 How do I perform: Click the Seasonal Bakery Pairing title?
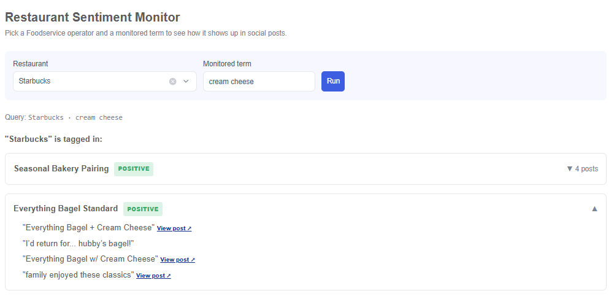pos(61,169)
